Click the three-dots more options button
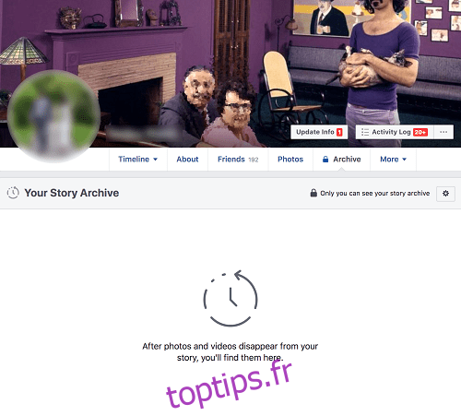Image resolution: width=461 pixels, height=416 pixels. coord(443,132)
